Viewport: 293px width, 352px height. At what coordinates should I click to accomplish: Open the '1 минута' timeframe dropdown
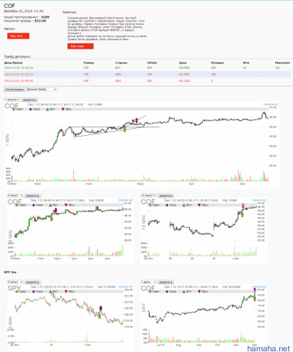click(x=12, y=100)
